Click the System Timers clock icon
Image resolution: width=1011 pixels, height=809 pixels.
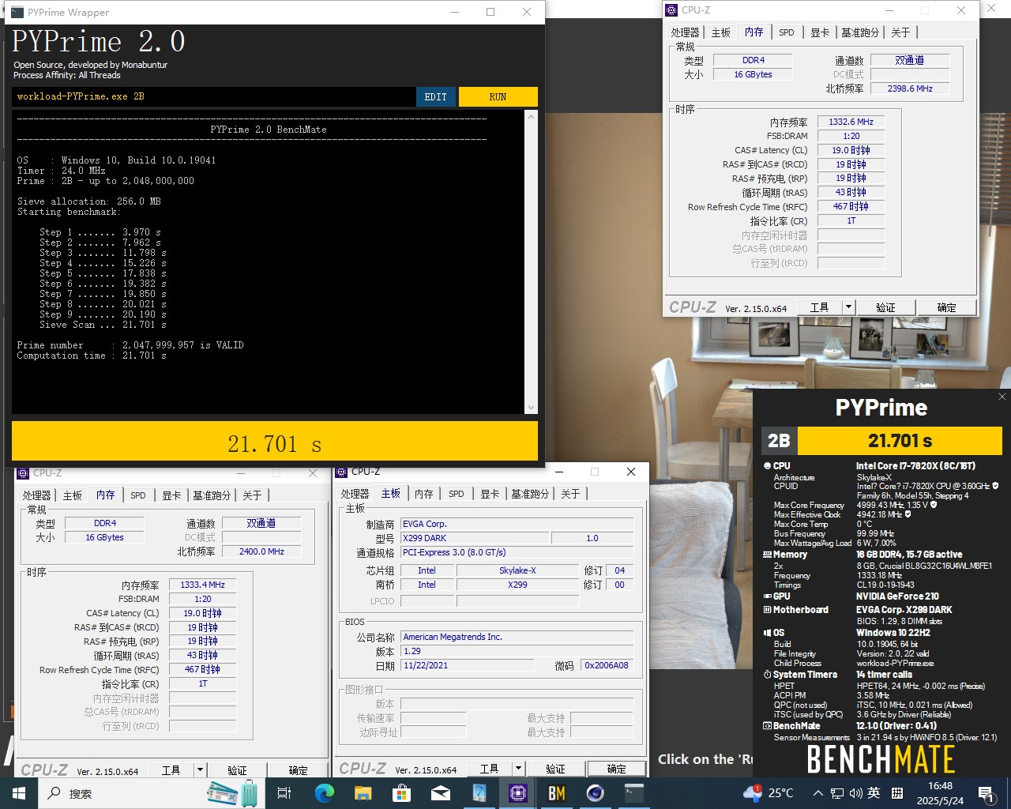tap(767, 675)
